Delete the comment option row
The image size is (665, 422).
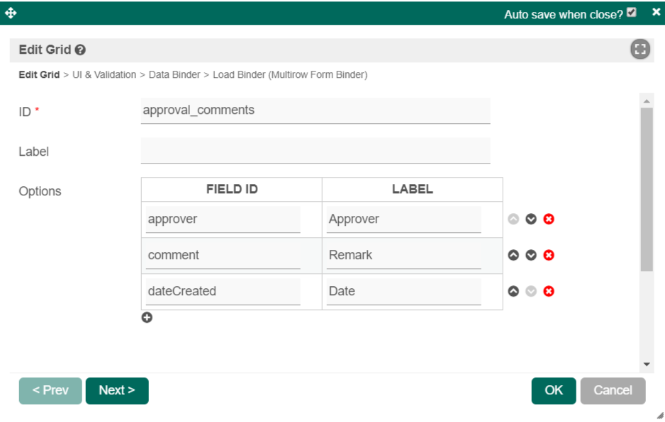[549, 256]
